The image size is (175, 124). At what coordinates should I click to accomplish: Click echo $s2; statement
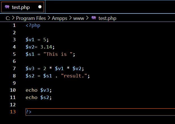click(39, 97)
